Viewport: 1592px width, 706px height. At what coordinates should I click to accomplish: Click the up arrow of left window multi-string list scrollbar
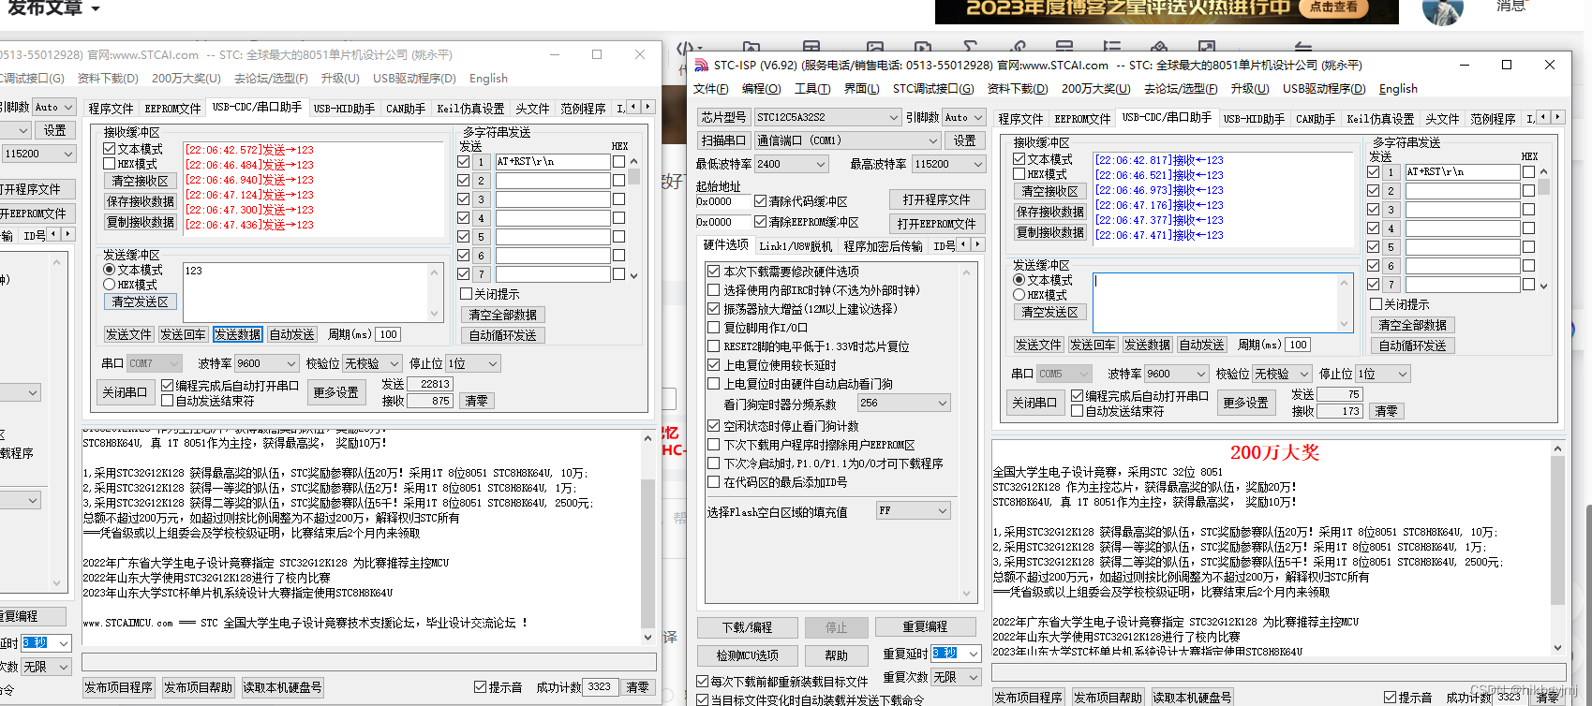coord(633,162)
